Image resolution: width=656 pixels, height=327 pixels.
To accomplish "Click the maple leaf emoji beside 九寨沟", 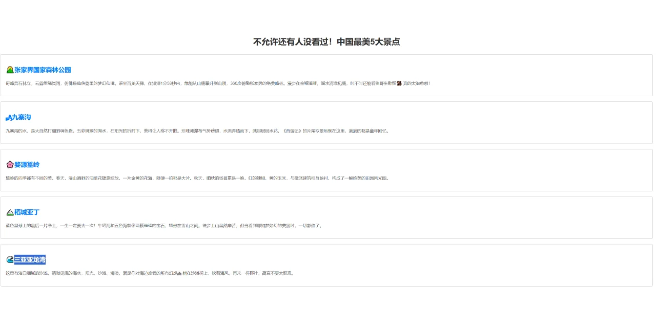I will tap(8, 117).
